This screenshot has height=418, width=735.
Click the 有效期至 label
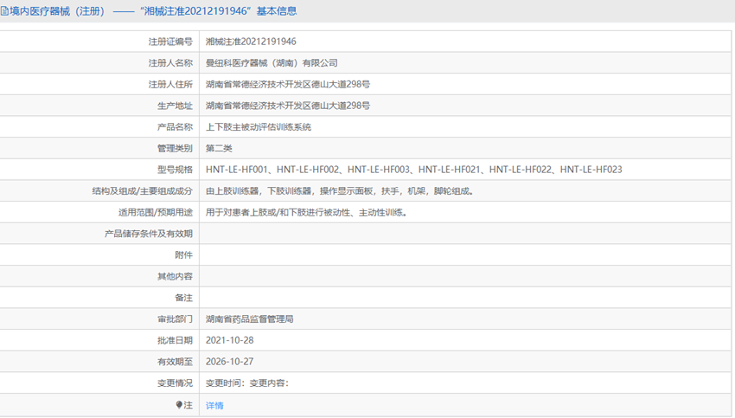175,362
